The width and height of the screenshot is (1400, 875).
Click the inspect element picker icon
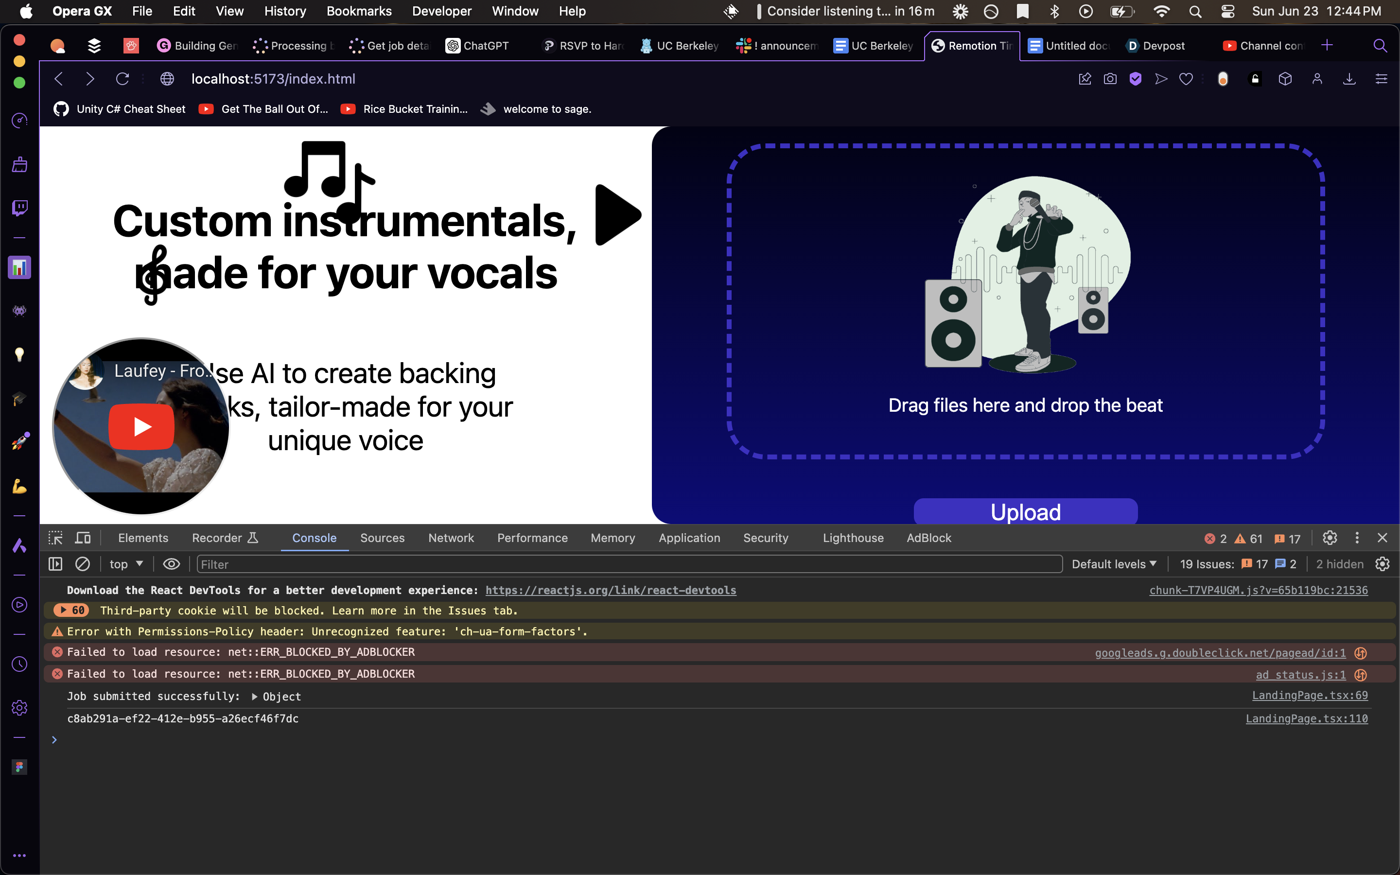55,538
